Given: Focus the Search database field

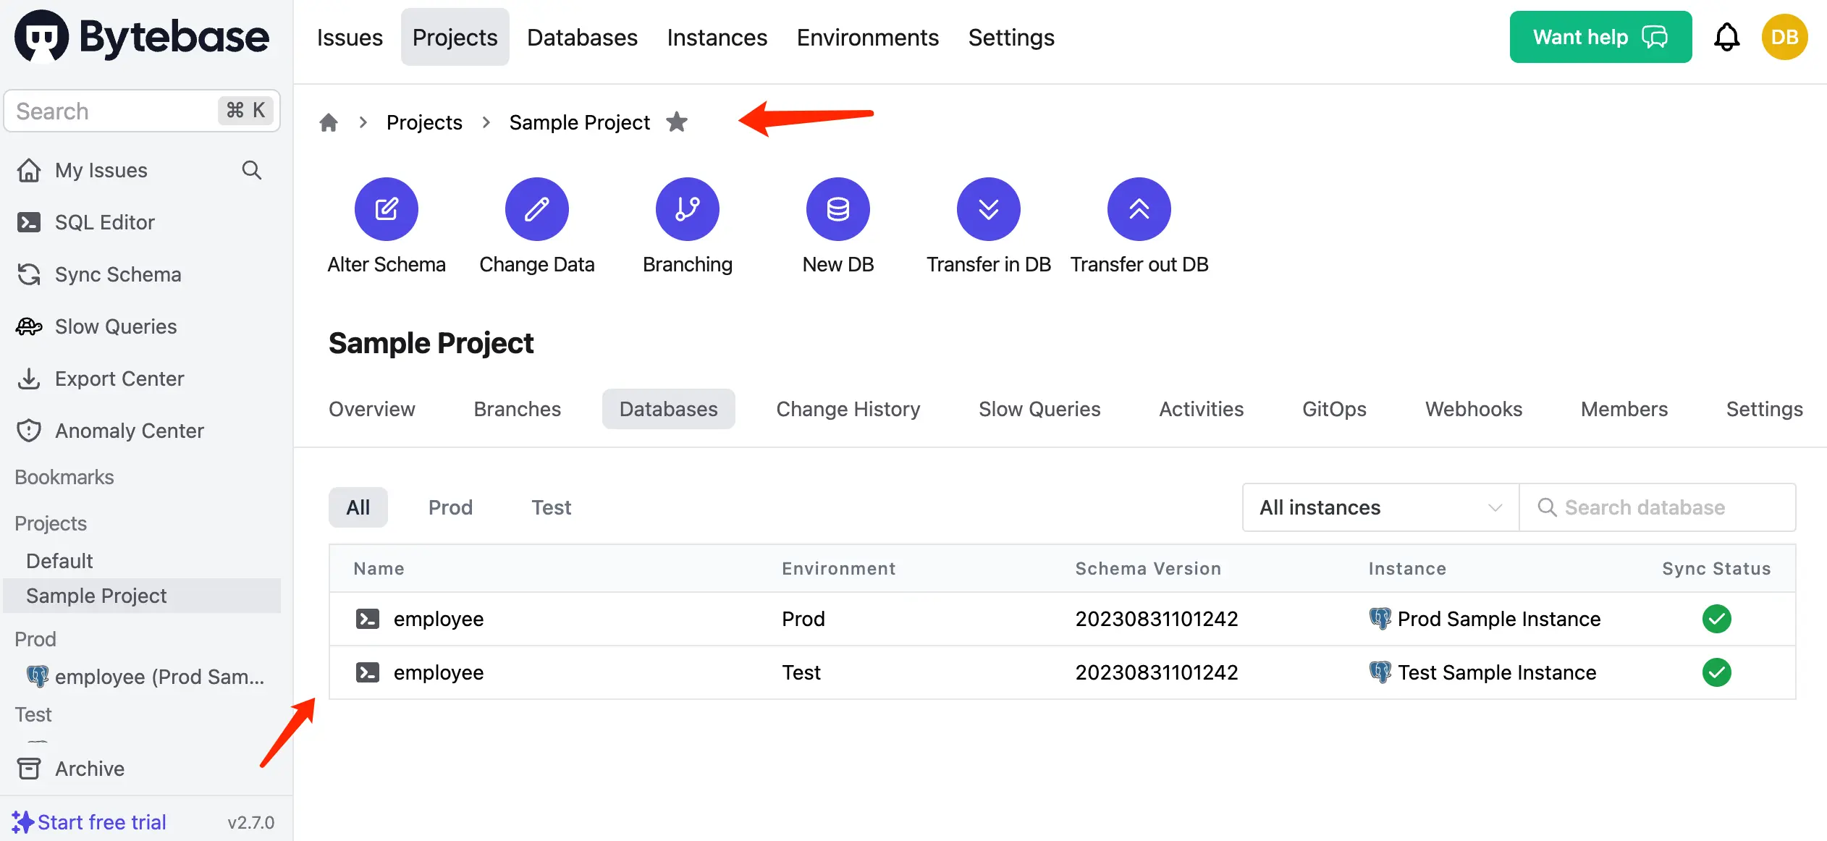Looking at the screenshot, I should (1658, 507).
